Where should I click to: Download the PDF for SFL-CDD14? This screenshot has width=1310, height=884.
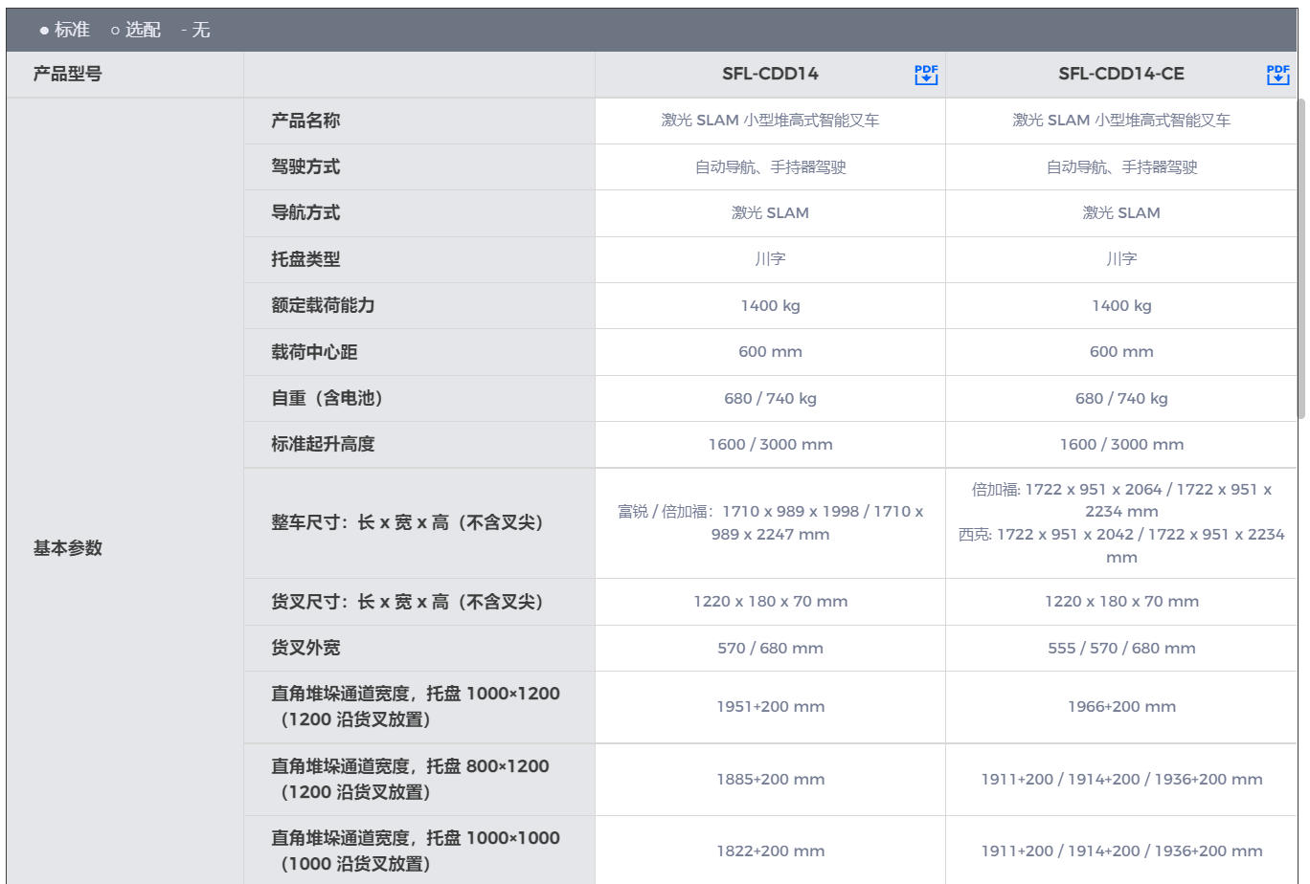coord(925,75)
